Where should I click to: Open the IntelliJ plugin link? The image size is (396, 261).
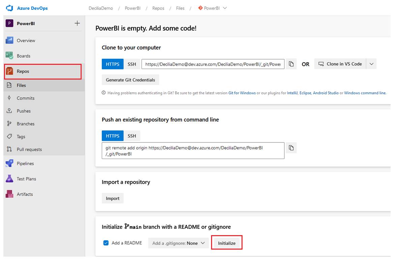tap(292, 93)
